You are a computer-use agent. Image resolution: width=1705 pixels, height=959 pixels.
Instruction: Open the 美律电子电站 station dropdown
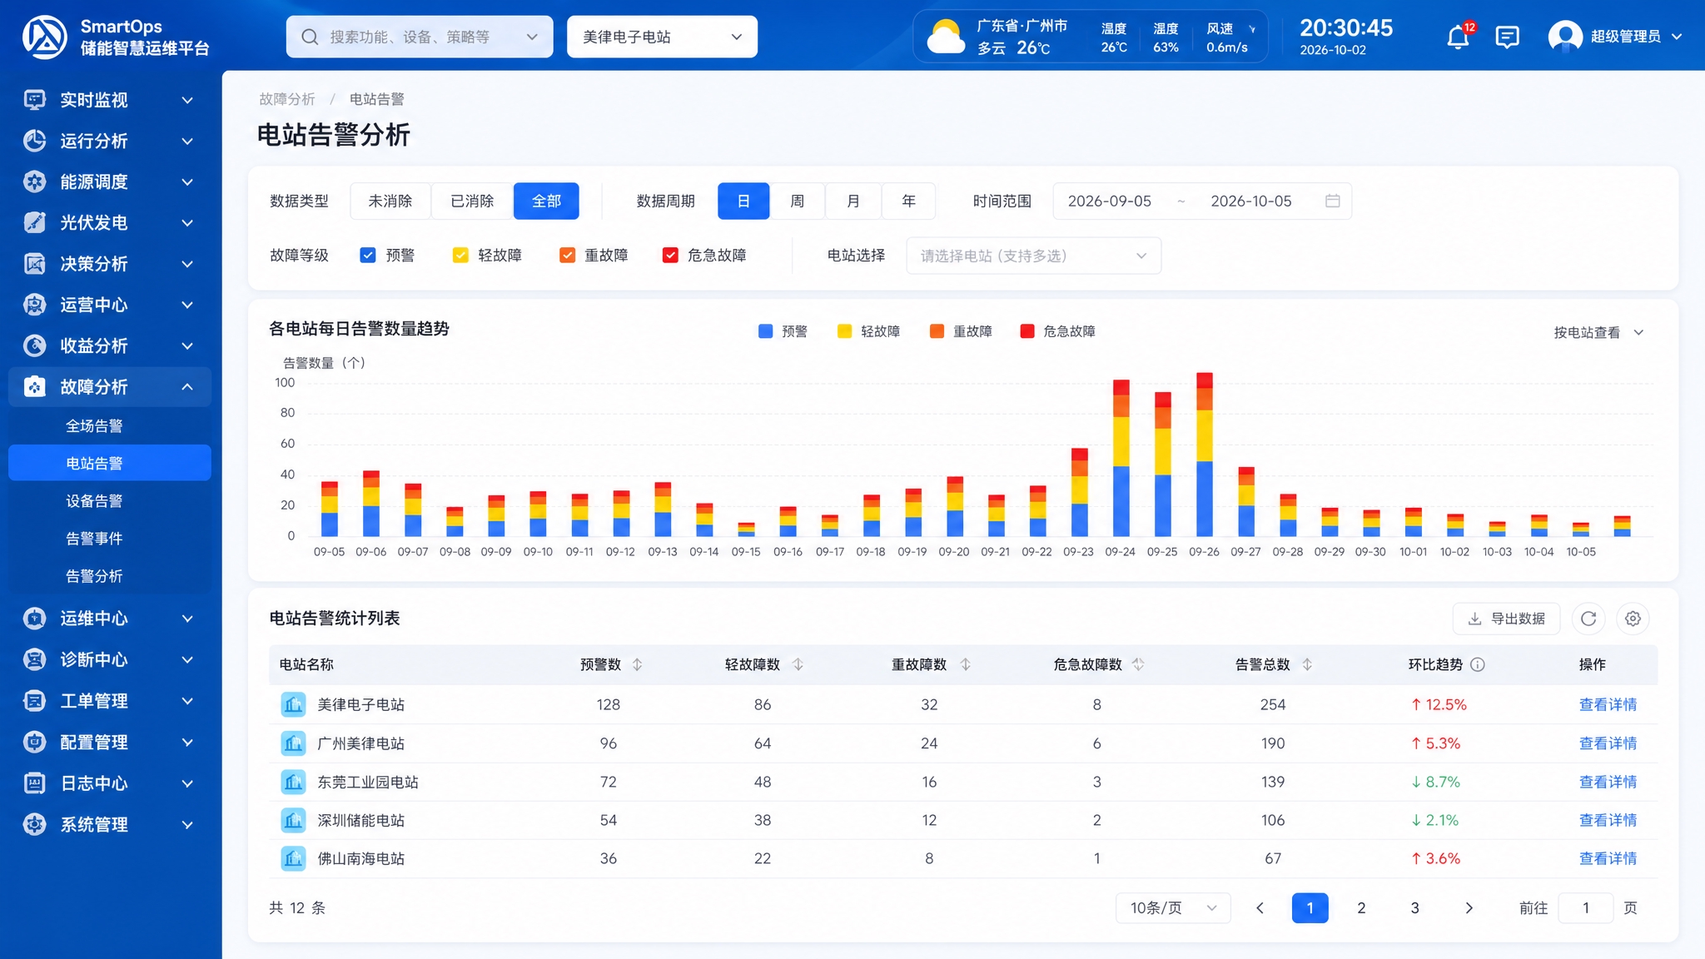point(662,37)
